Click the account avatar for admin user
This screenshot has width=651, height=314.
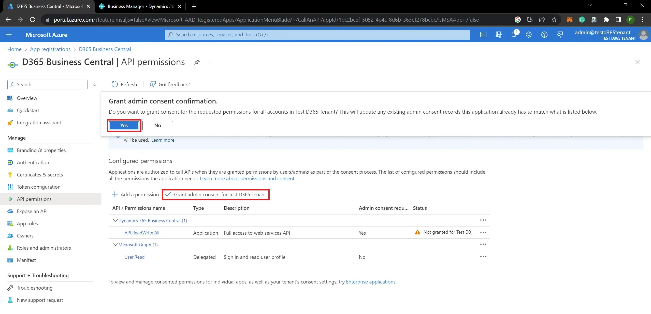pyautogui.click(x=644, y=35)
